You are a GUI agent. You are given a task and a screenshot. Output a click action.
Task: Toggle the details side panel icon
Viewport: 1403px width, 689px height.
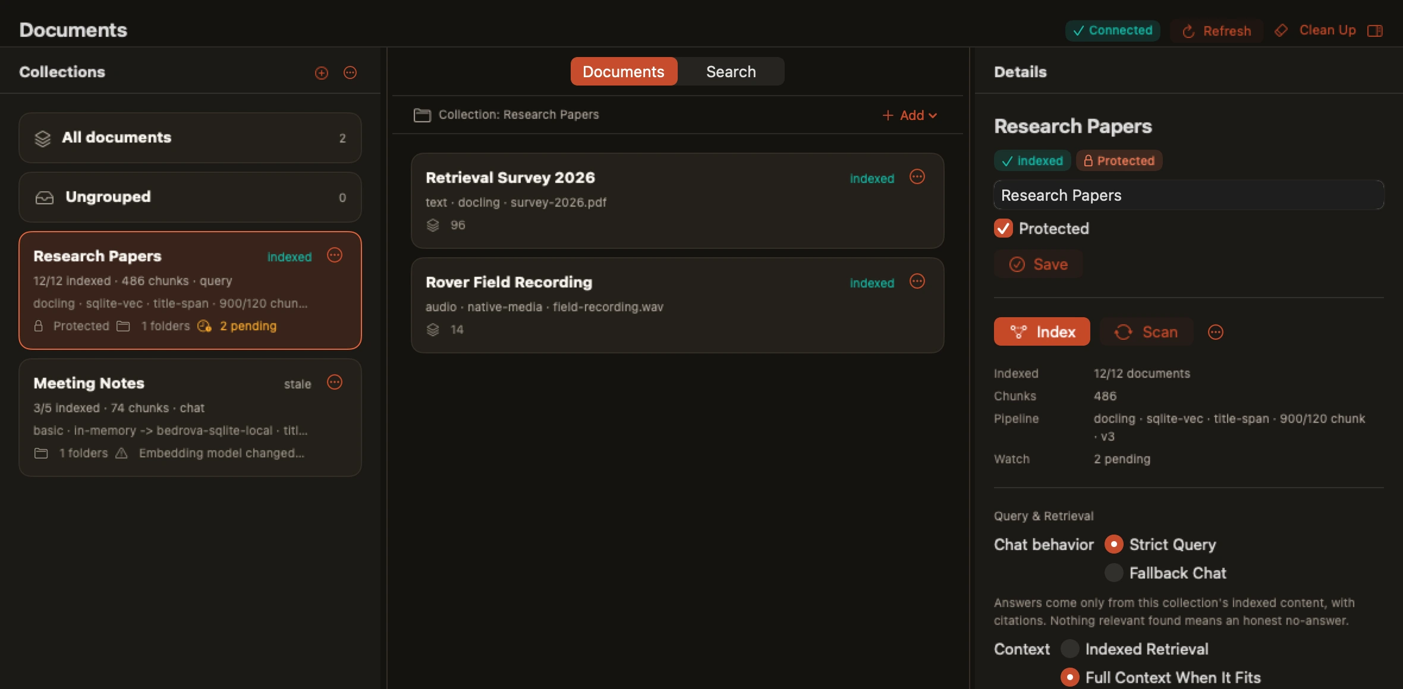pyautogui.click(x=1375, y=31)
